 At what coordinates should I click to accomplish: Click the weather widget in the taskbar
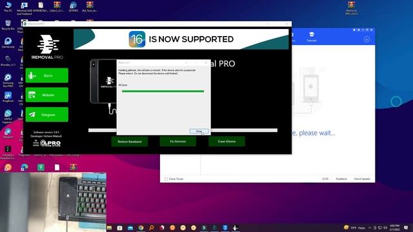pyautogui.click(x=354, y=227)
